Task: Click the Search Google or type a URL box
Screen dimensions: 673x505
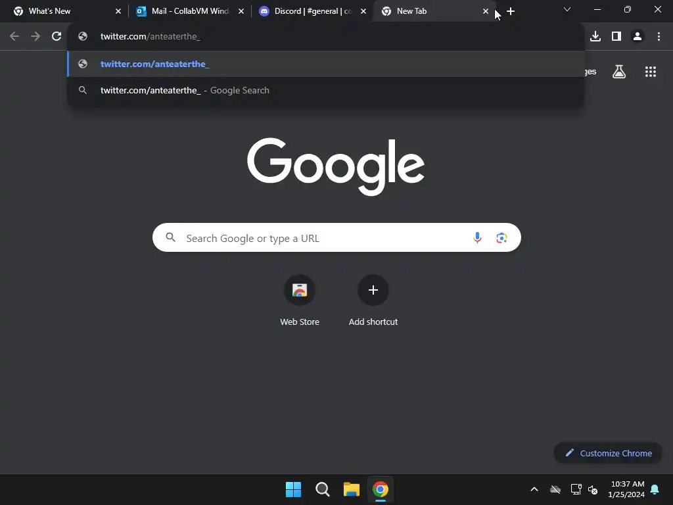Action: [336, 237]
